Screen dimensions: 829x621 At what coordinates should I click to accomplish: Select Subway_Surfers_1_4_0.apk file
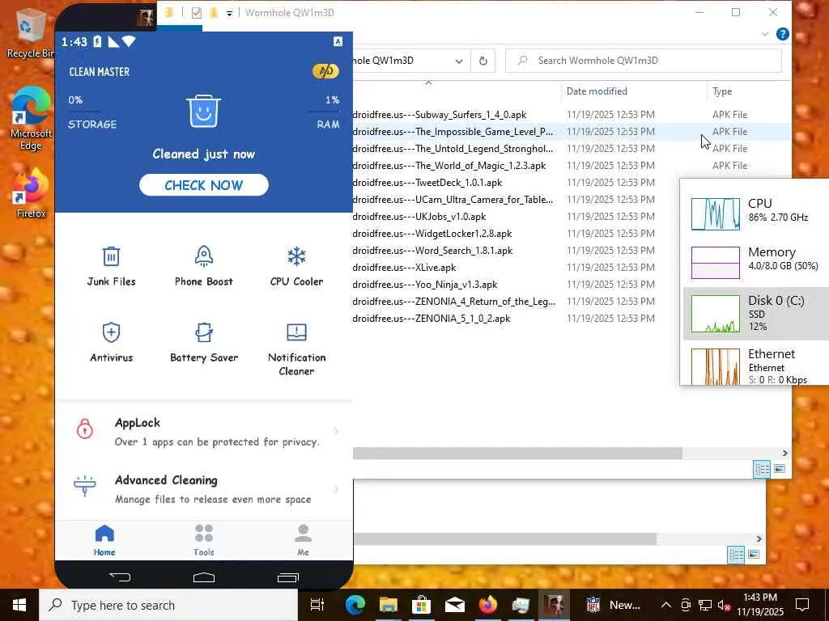tap(440, 115)
